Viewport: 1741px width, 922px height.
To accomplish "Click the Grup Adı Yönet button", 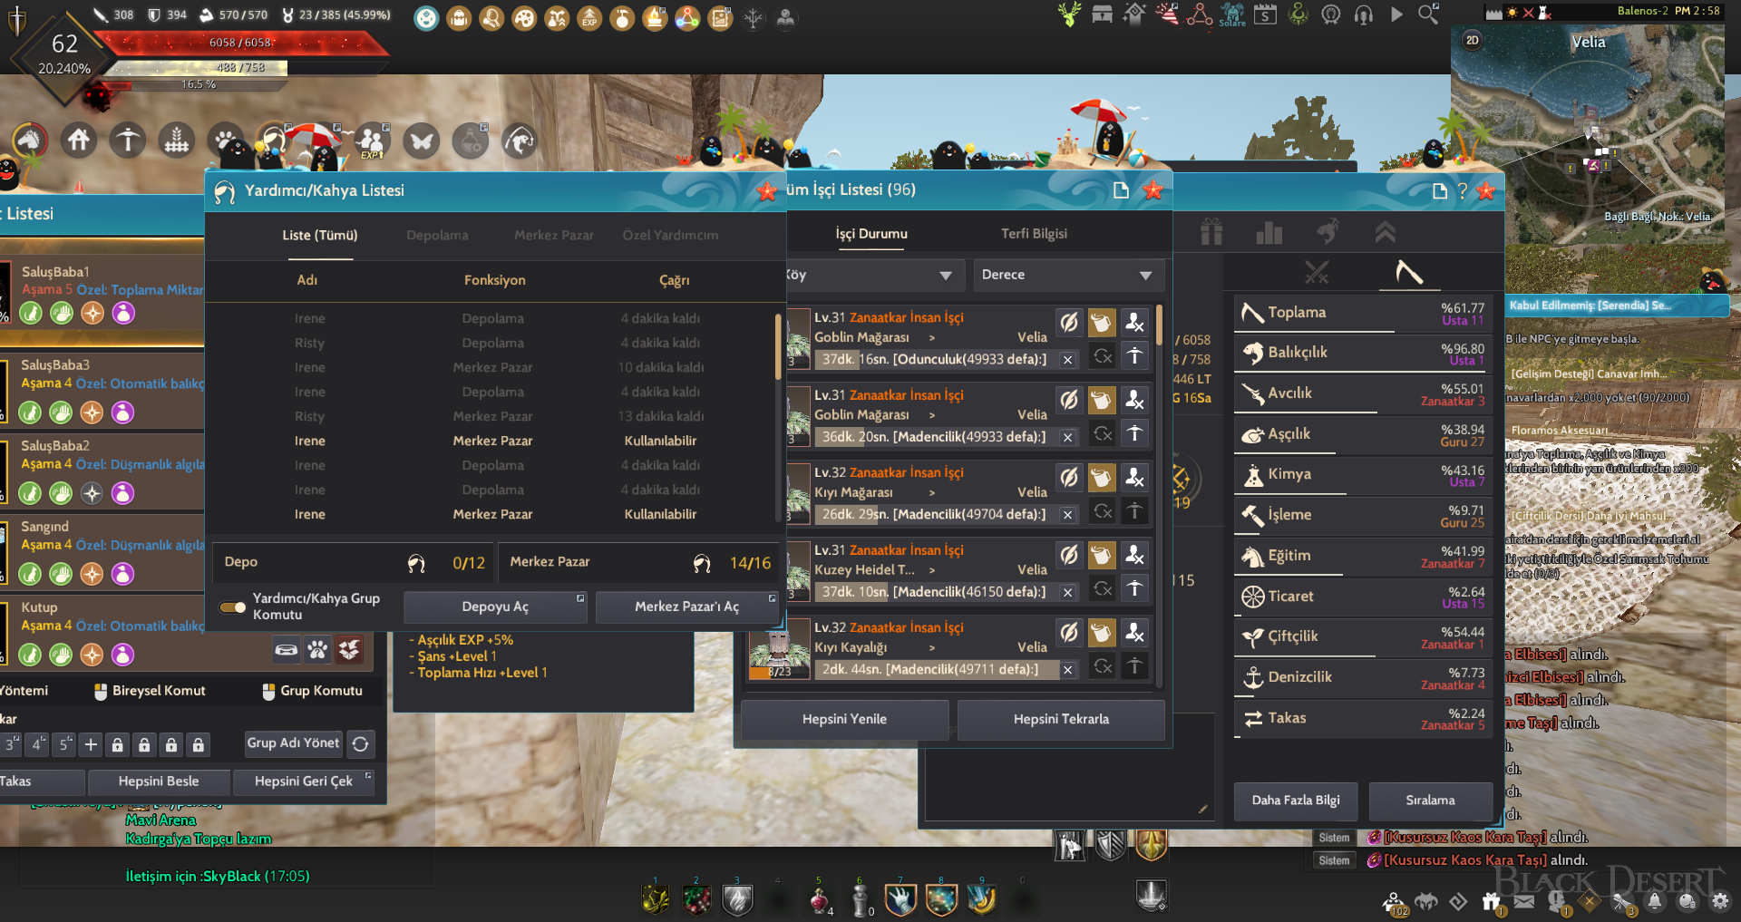I will 293,743.
